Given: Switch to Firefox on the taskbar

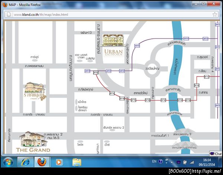Looking at the screenshot, I should 42,162.
